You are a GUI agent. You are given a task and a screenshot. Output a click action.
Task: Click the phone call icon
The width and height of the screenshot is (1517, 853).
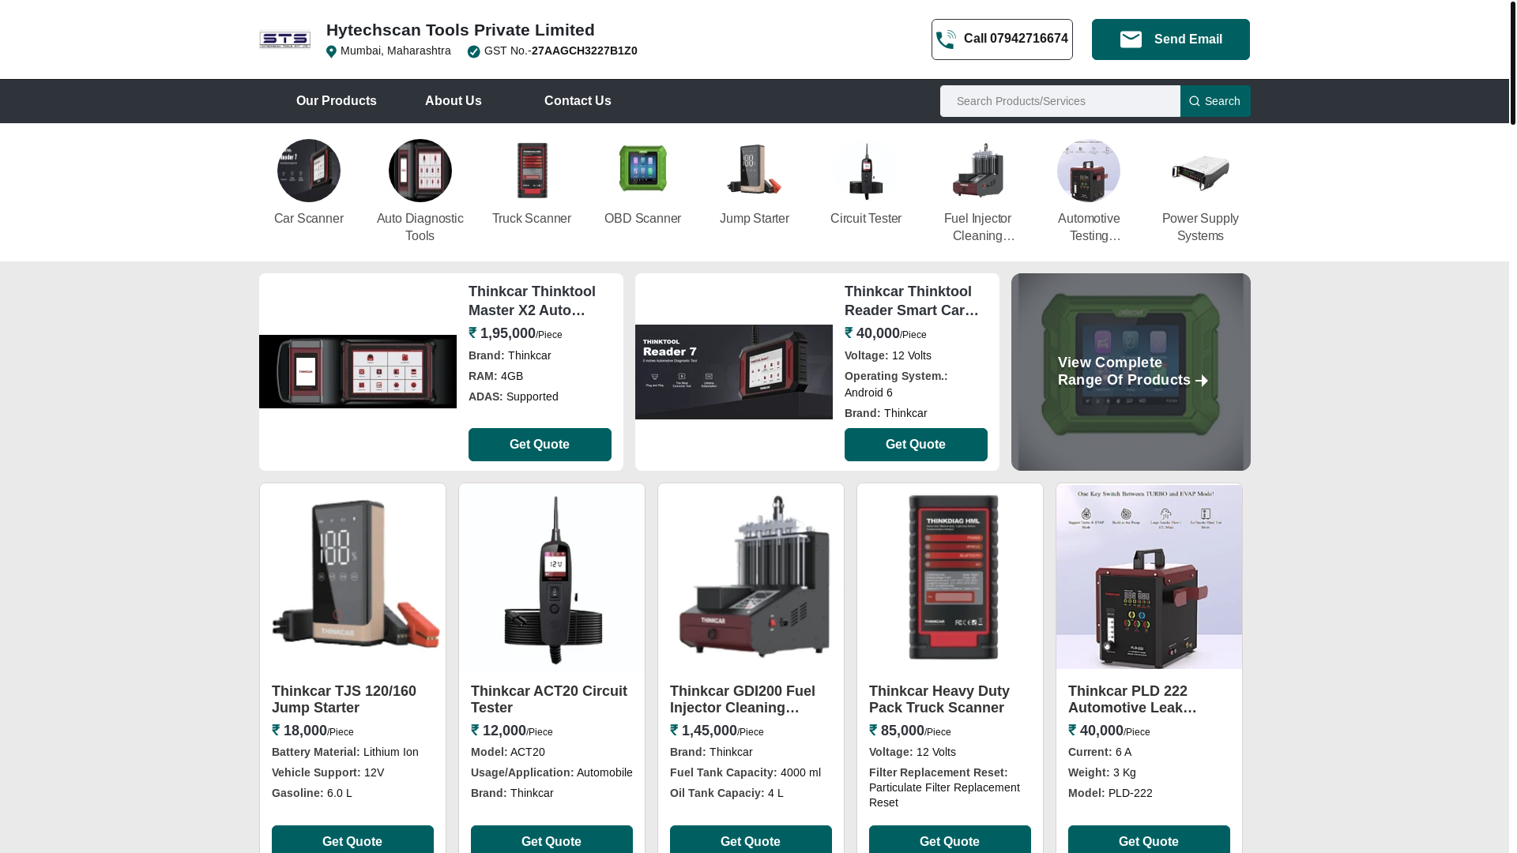[946, 39]
